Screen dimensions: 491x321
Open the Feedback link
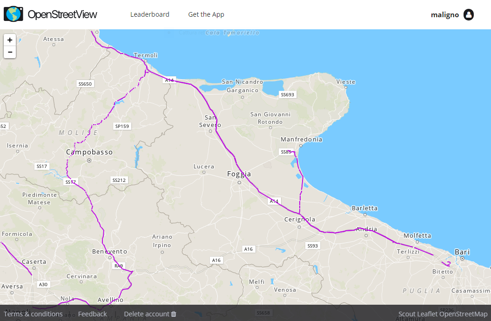(92, 314)
